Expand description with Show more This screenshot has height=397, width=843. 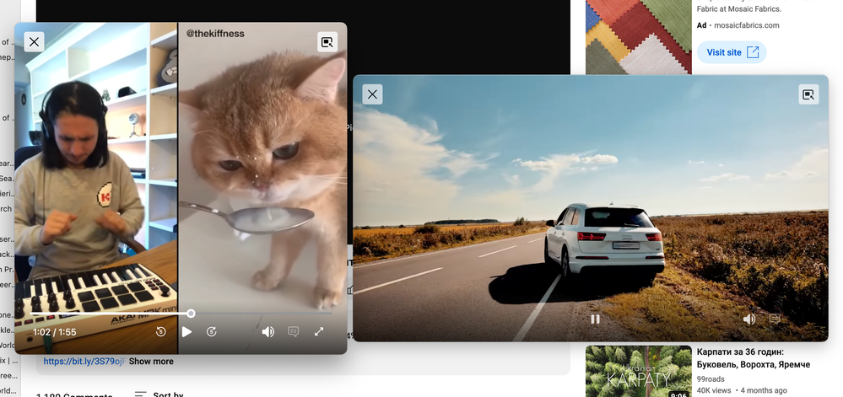point(151,362)
